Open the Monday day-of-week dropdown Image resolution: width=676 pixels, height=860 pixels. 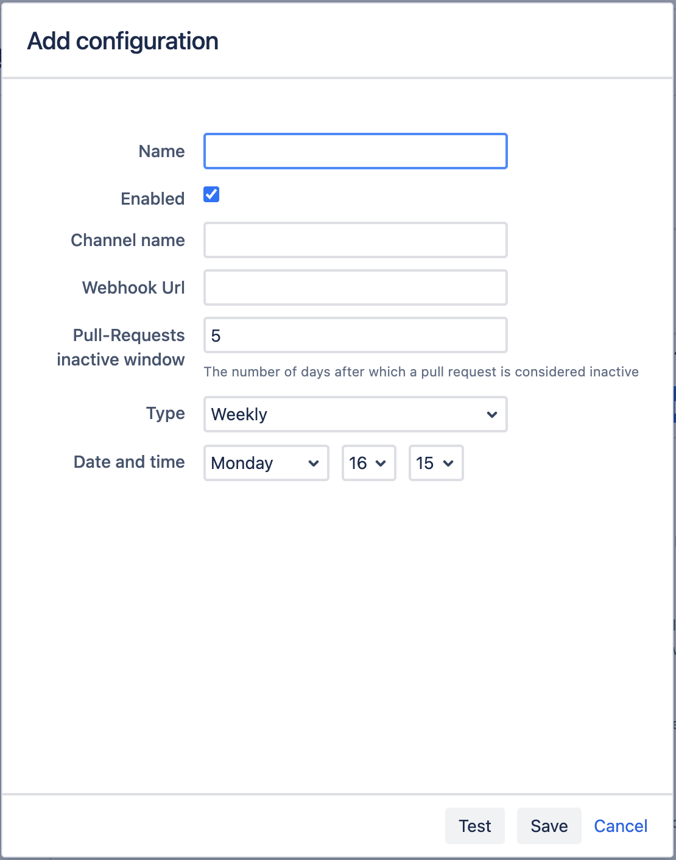point(266,463)
